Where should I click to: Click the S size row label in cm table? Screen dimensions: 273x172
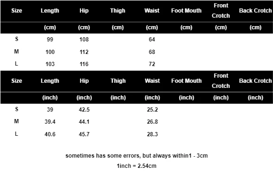[x=17, y=39]
